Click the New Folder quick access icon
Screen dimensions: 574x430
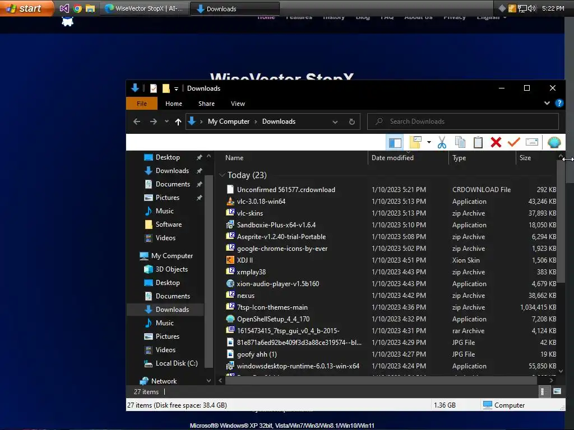(x=166, y=88)
